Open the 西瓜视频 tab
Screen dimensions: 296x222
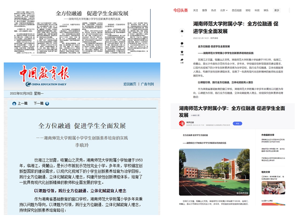click(x=237, y=10)
